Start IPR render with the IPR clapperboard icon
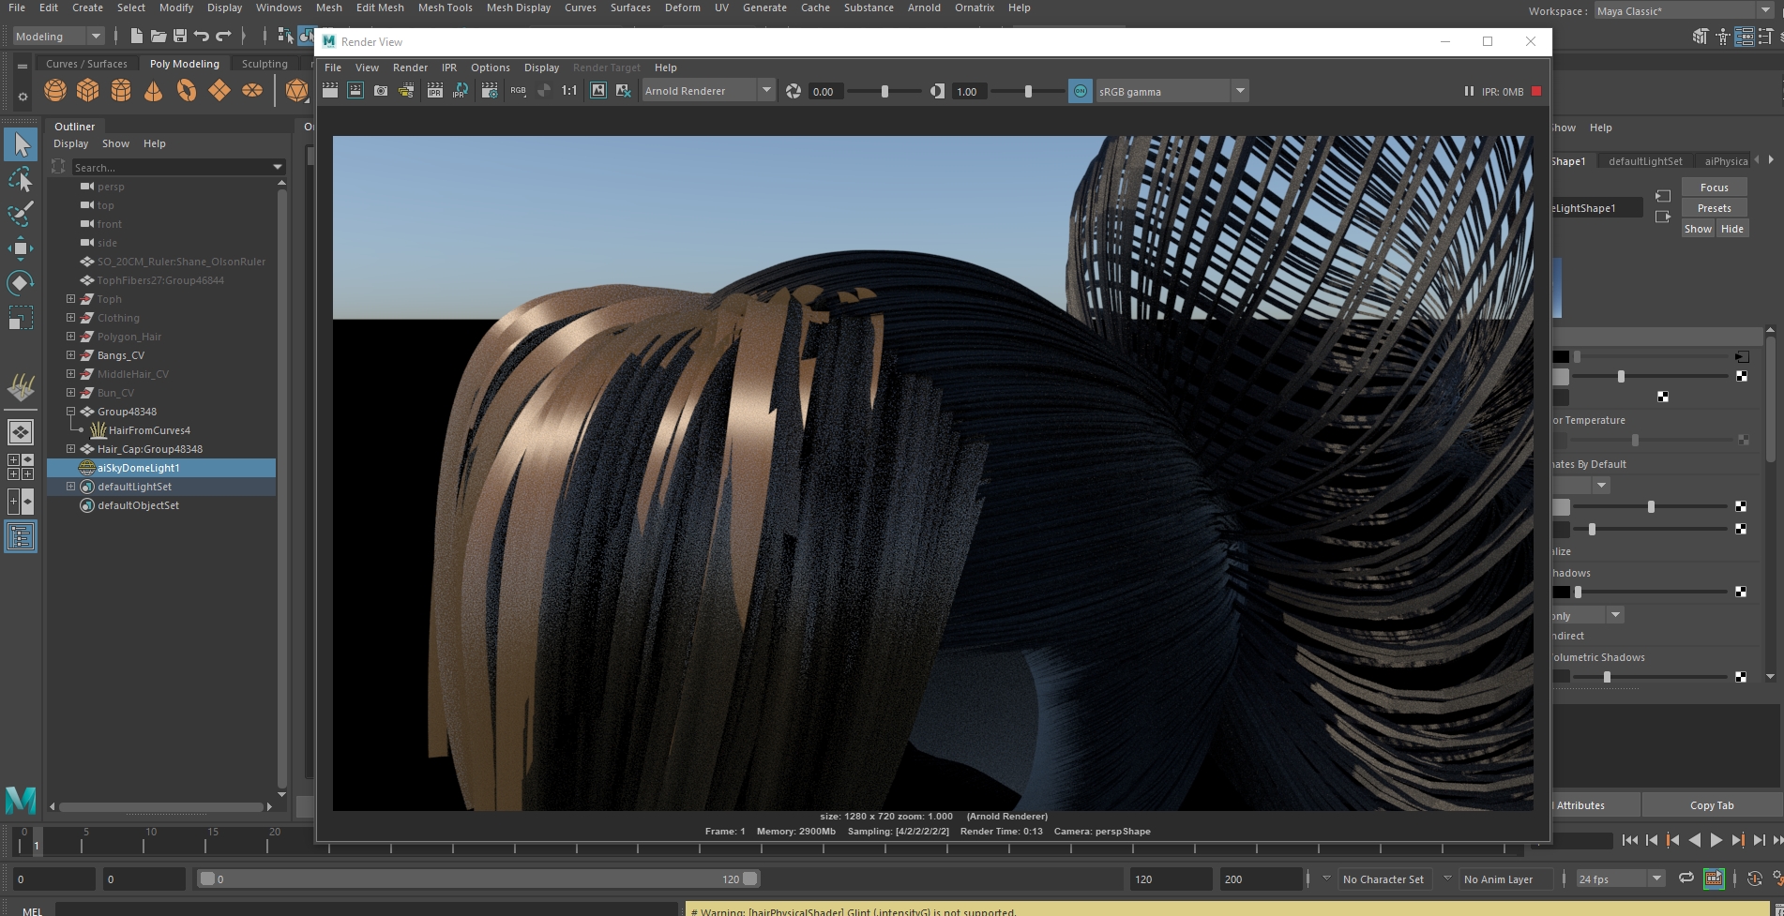 [x=434, y=91]
